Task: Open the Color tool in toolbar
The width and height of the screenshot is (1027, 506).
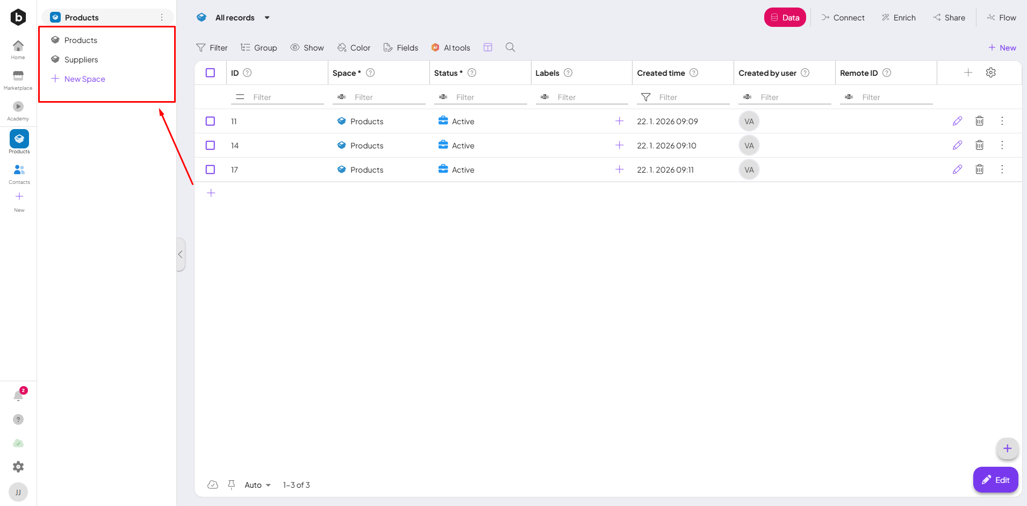Action: pos(354,48)
